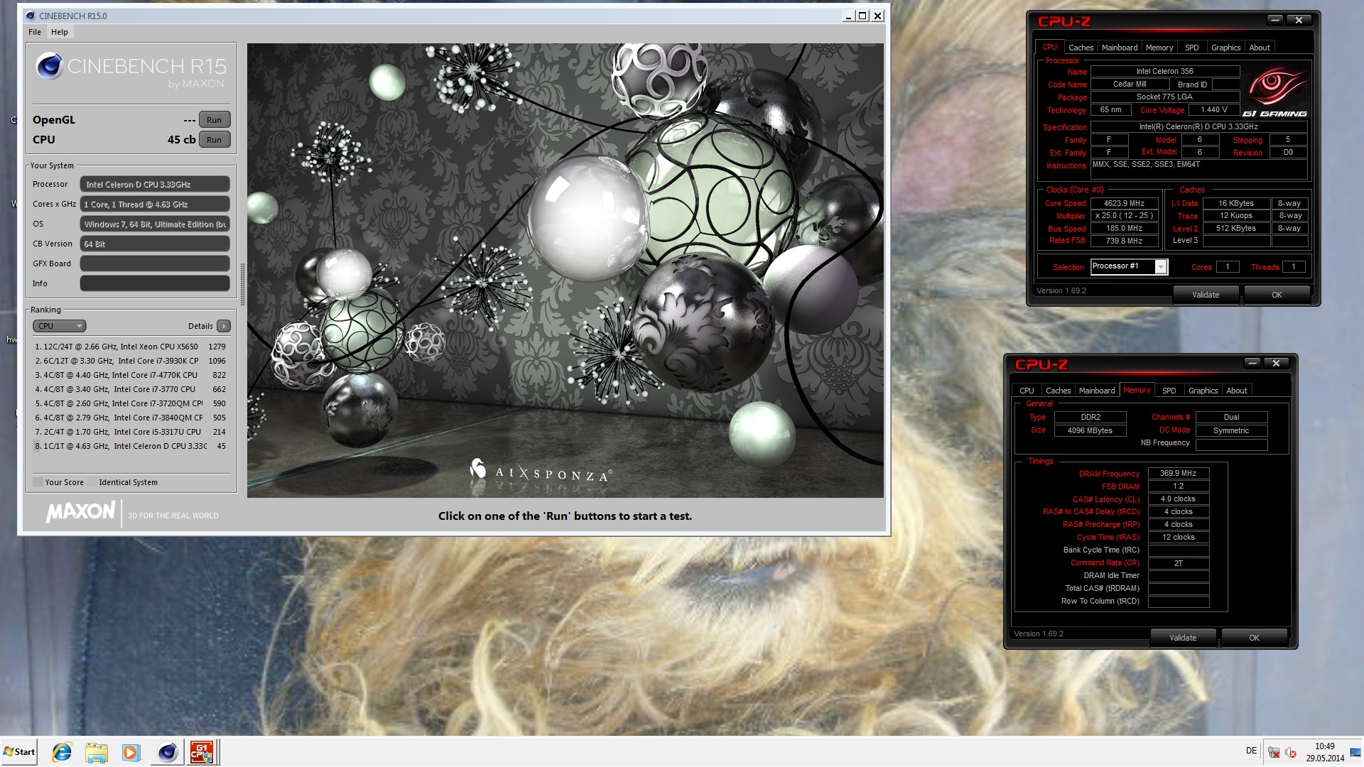Click the rendered spheres scene image
The width and height of the screenshot is (1364, 767).
(x=565, y=271)
